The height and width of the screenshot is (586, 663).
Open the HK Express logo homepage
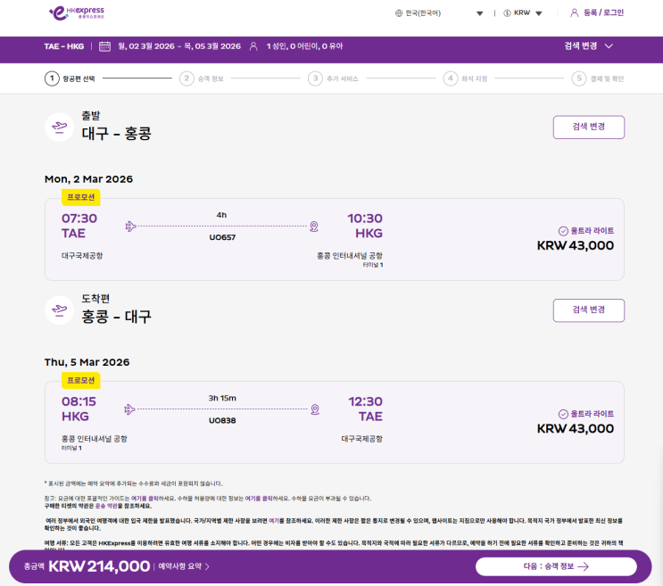click(77, 13)
